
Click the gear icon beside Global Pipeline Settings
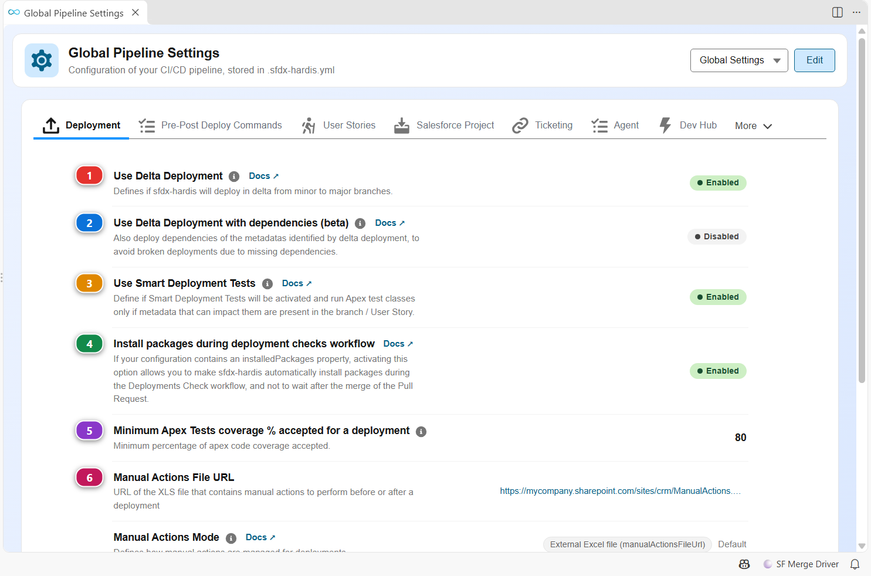click(x=42, y=60)
